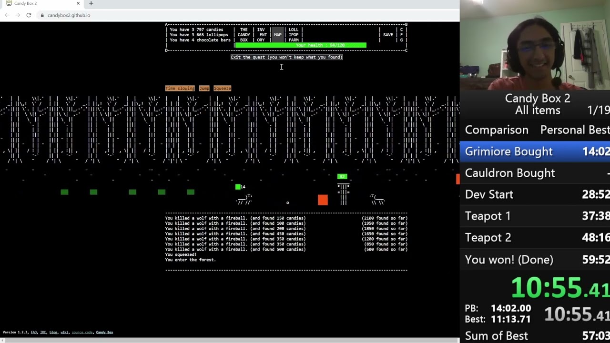This screenshot has width=610, height=343.
Task: Open the FAQ link
Action: [34, 332]
